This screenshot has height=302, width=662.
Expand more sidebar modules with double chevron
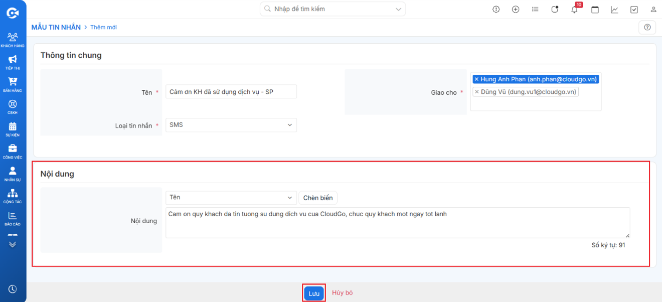13,244
